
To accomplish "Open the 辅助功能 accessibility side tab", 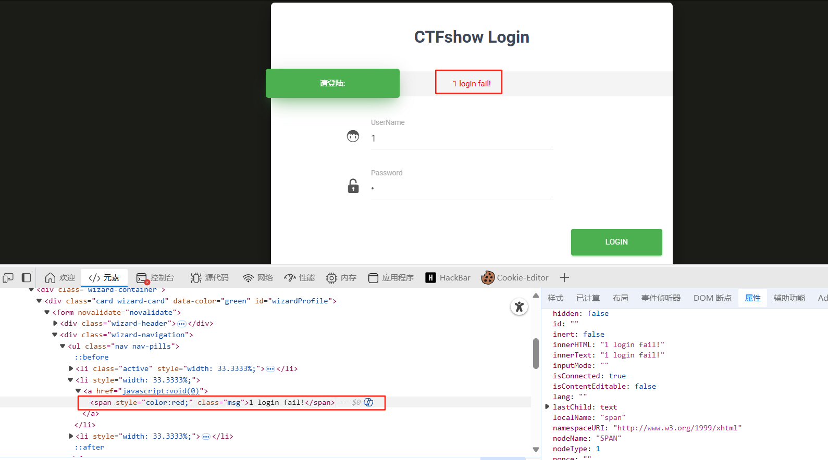I will pyautogui.click(x=789, y=298).
